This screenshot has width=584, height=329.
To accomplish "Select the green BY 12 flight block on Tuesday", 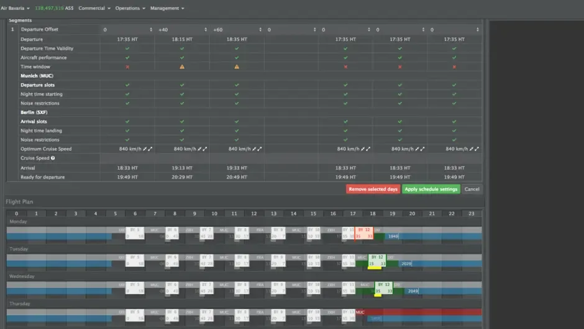I will click(x=377, y=261).
